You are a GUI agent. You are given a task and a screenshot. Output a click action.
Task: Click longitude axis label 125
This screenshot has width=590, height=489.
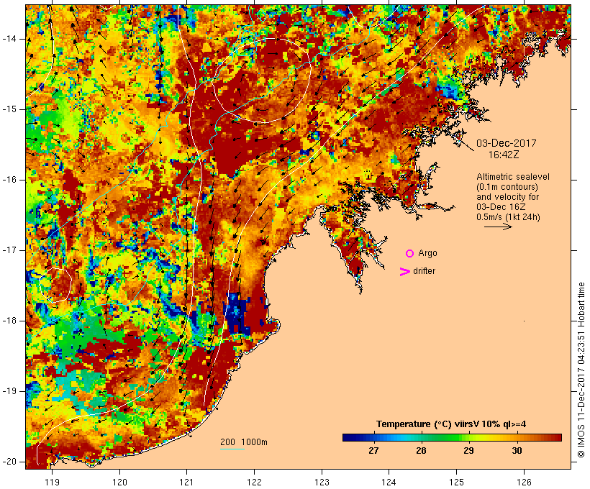pos(457,483)
